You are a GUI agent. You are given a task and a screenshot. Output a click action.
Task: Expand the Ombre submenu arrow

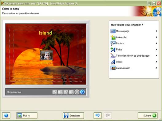click(x=157, y=62)
